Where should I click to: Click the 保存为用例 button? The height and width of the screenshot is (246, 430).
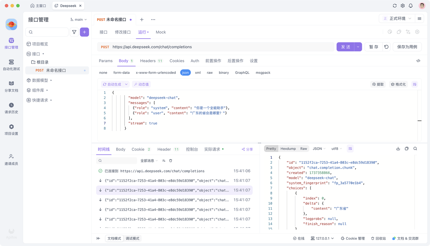coord(407,47)
